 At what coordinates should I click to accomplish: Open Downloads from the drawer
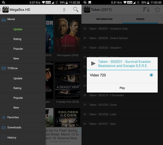[x=23, y=127]
